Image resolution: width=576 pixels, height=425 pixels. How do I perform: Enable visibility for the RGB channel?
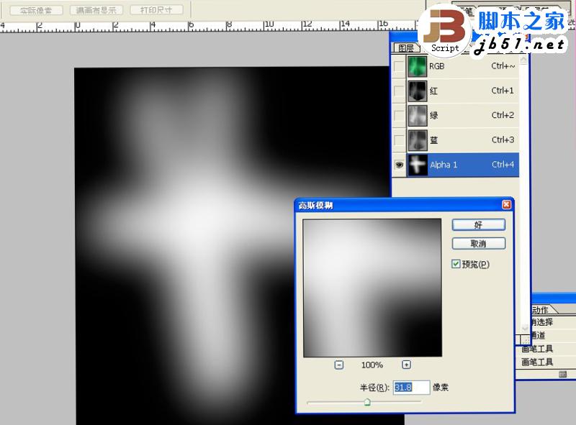click(x=400, y=66)
